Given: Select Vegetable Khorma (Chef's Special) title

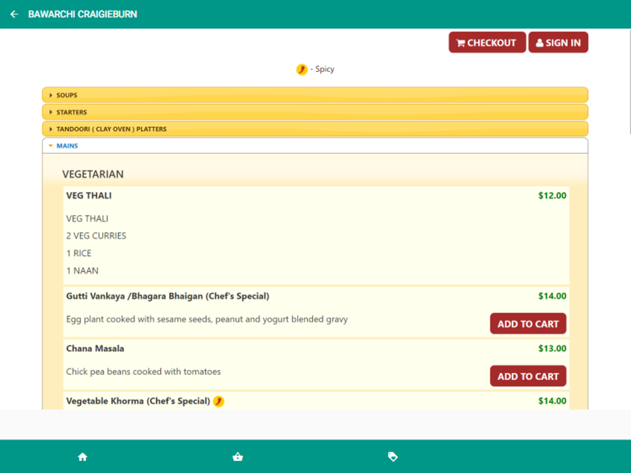Looking at the screenshot, I should coord(138,401).
